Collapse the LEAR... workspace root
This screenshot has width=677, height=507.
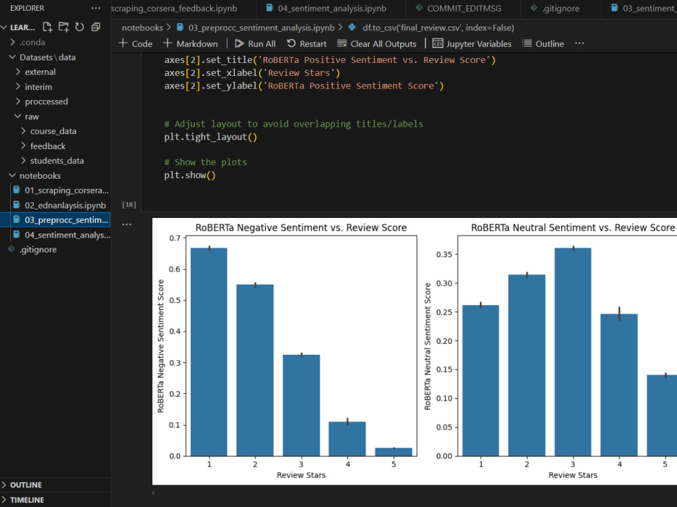pos(4,27)
